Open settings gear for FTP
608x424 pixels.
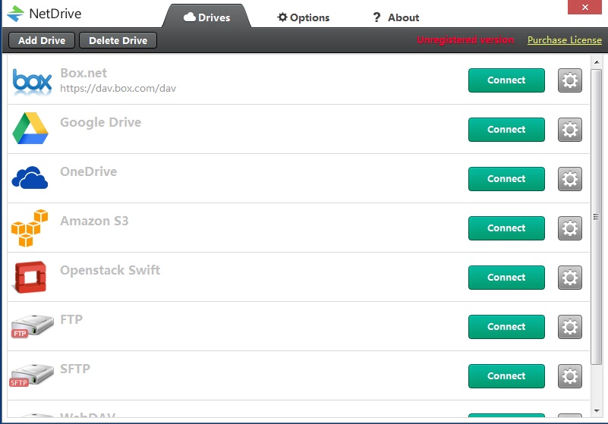point(569,327)
